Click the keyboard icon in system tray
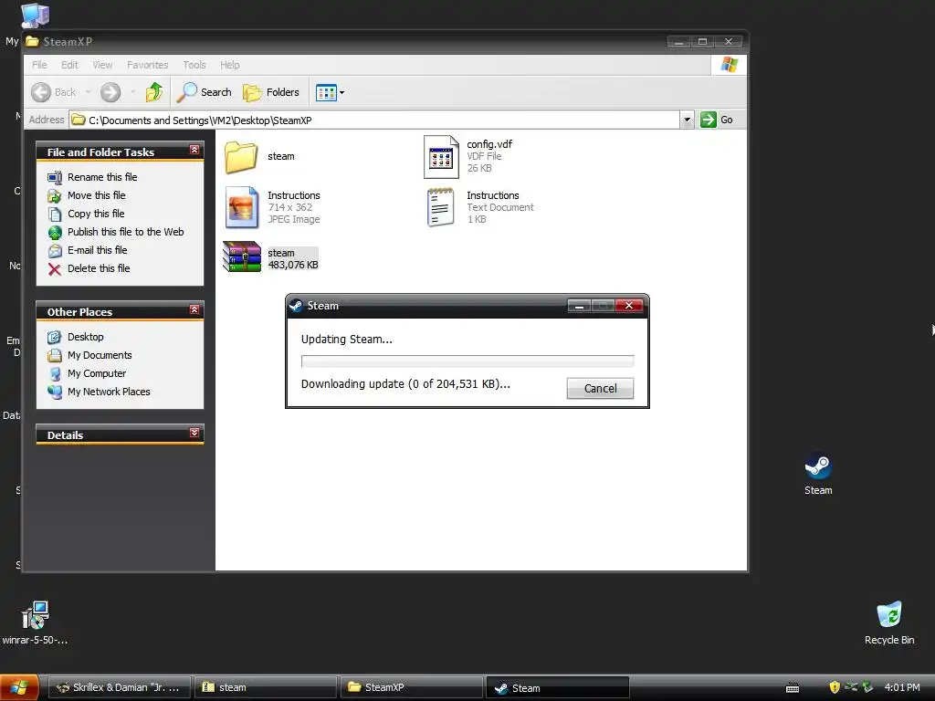The image size is (935, 701). click(x=793, y=688)
